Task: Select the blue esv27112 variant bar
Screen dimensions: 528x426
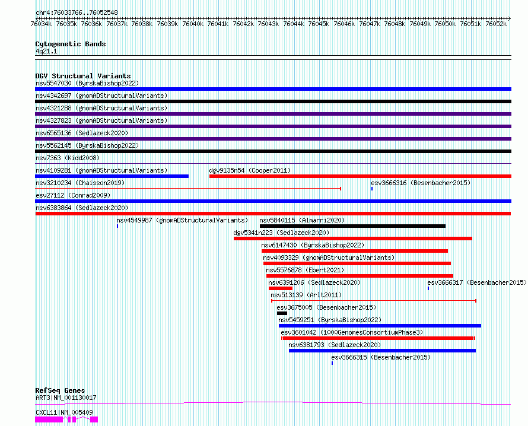Action: 273,201
